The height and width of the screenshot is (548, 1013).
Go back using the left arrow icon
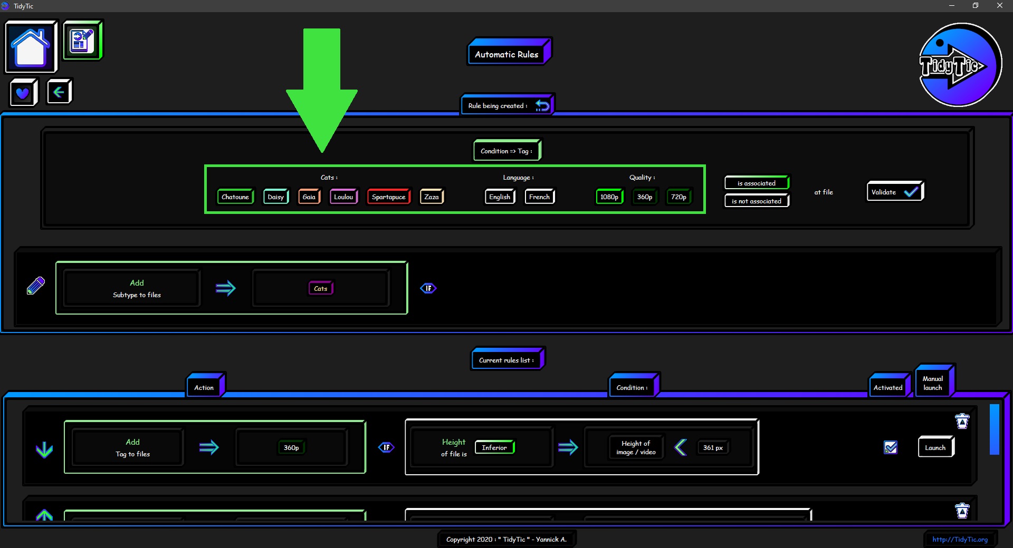coord(59,92)
